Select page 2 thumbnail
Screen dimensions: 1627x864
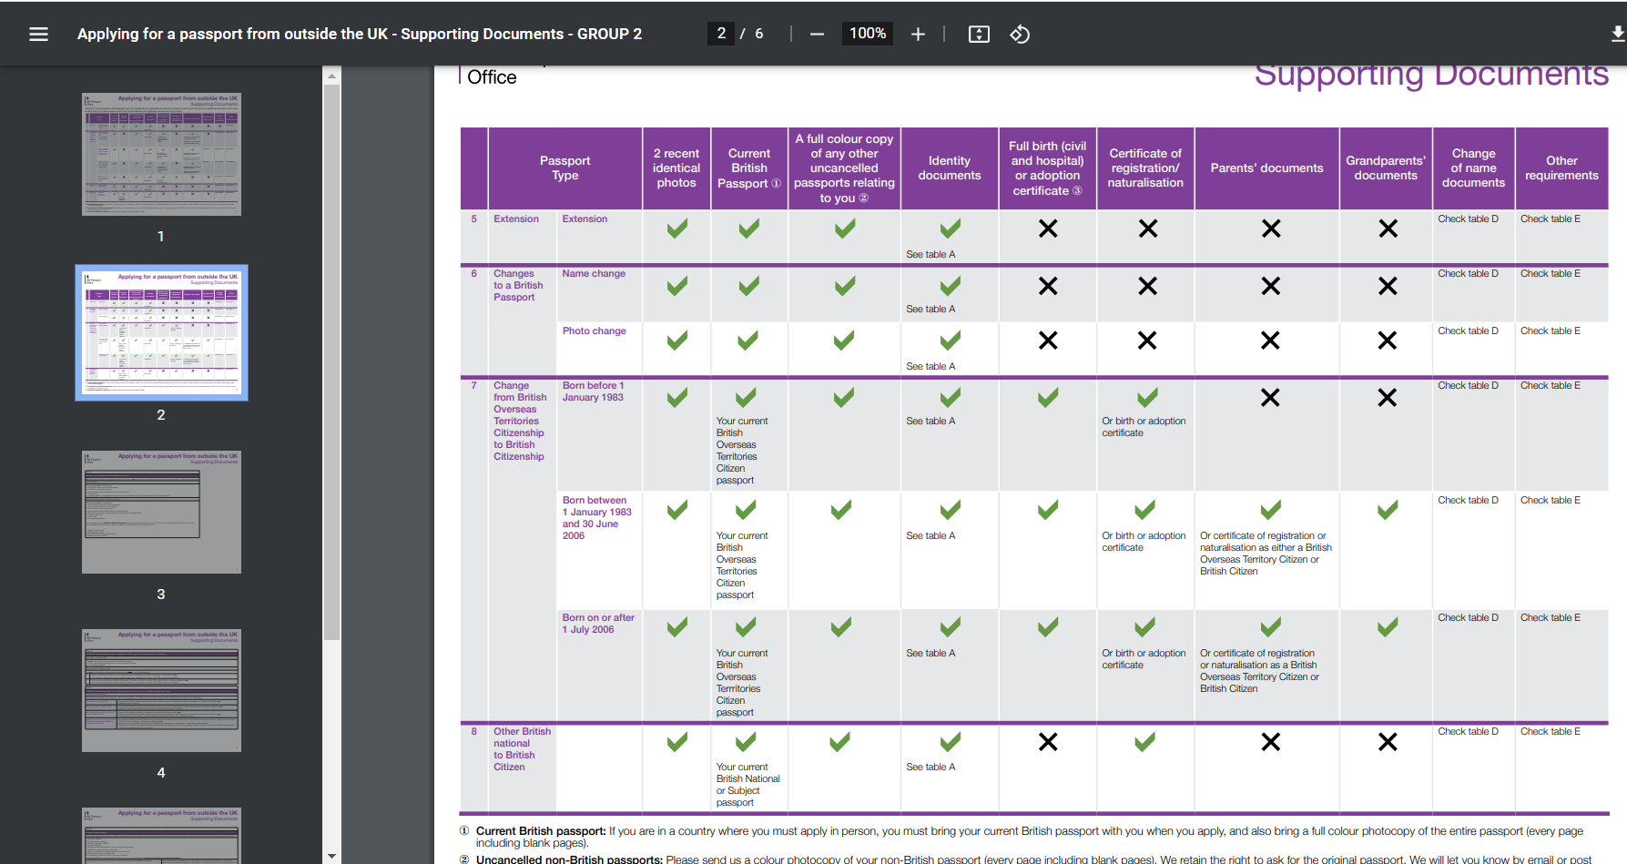(161, 332)
